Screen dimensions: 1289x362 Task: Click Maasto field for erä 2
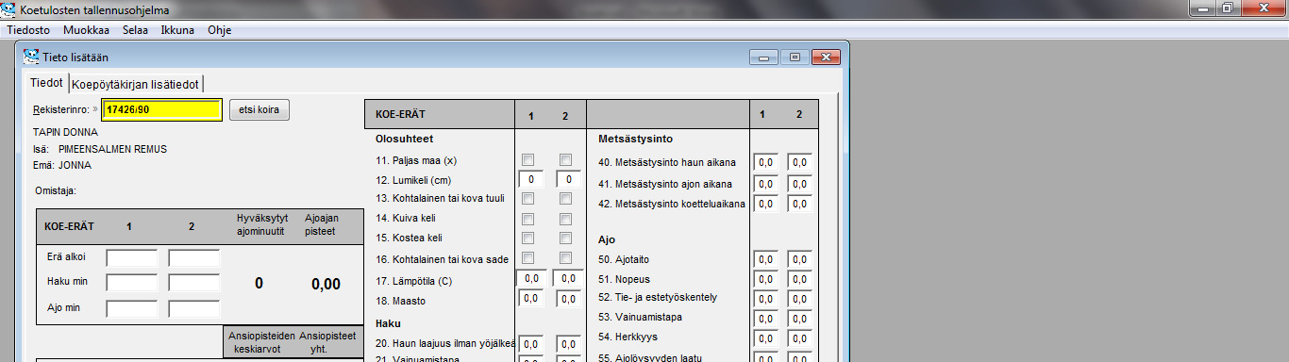tap(568, 299)
